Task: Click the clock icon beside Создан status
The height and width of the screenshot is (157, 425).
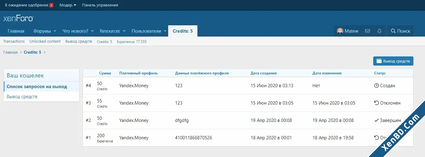Action: [x=376, y=86]
